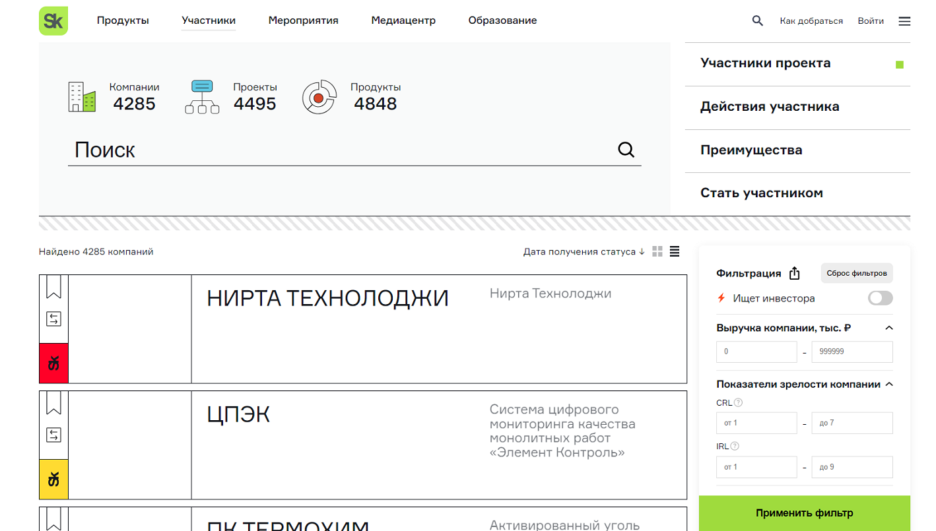Click compare icon for НИРТА ТЕХНОЛОДЖИ
The height and width of the screenshot is (531, 936).
pyautogui.click(x=53, y=319)
